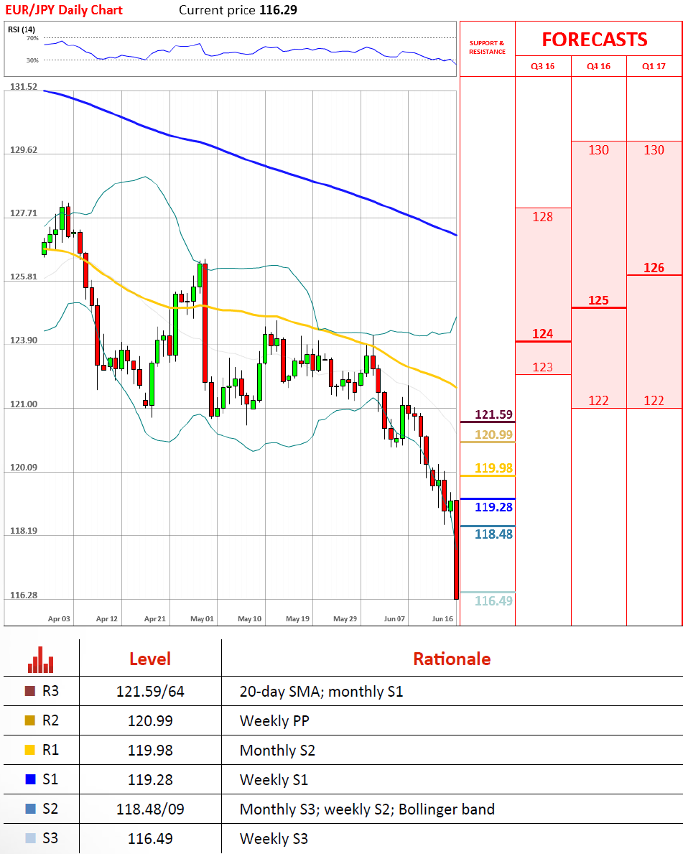The width and height of the screenshot is (683, 854).
Task: Click the EUR/JPY Daily Chart title
Action: [64, 10]
